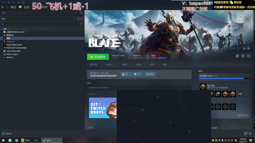Go forward with the right arrow
The width and height of the screenshot is (255, 143).
point(7,7)
